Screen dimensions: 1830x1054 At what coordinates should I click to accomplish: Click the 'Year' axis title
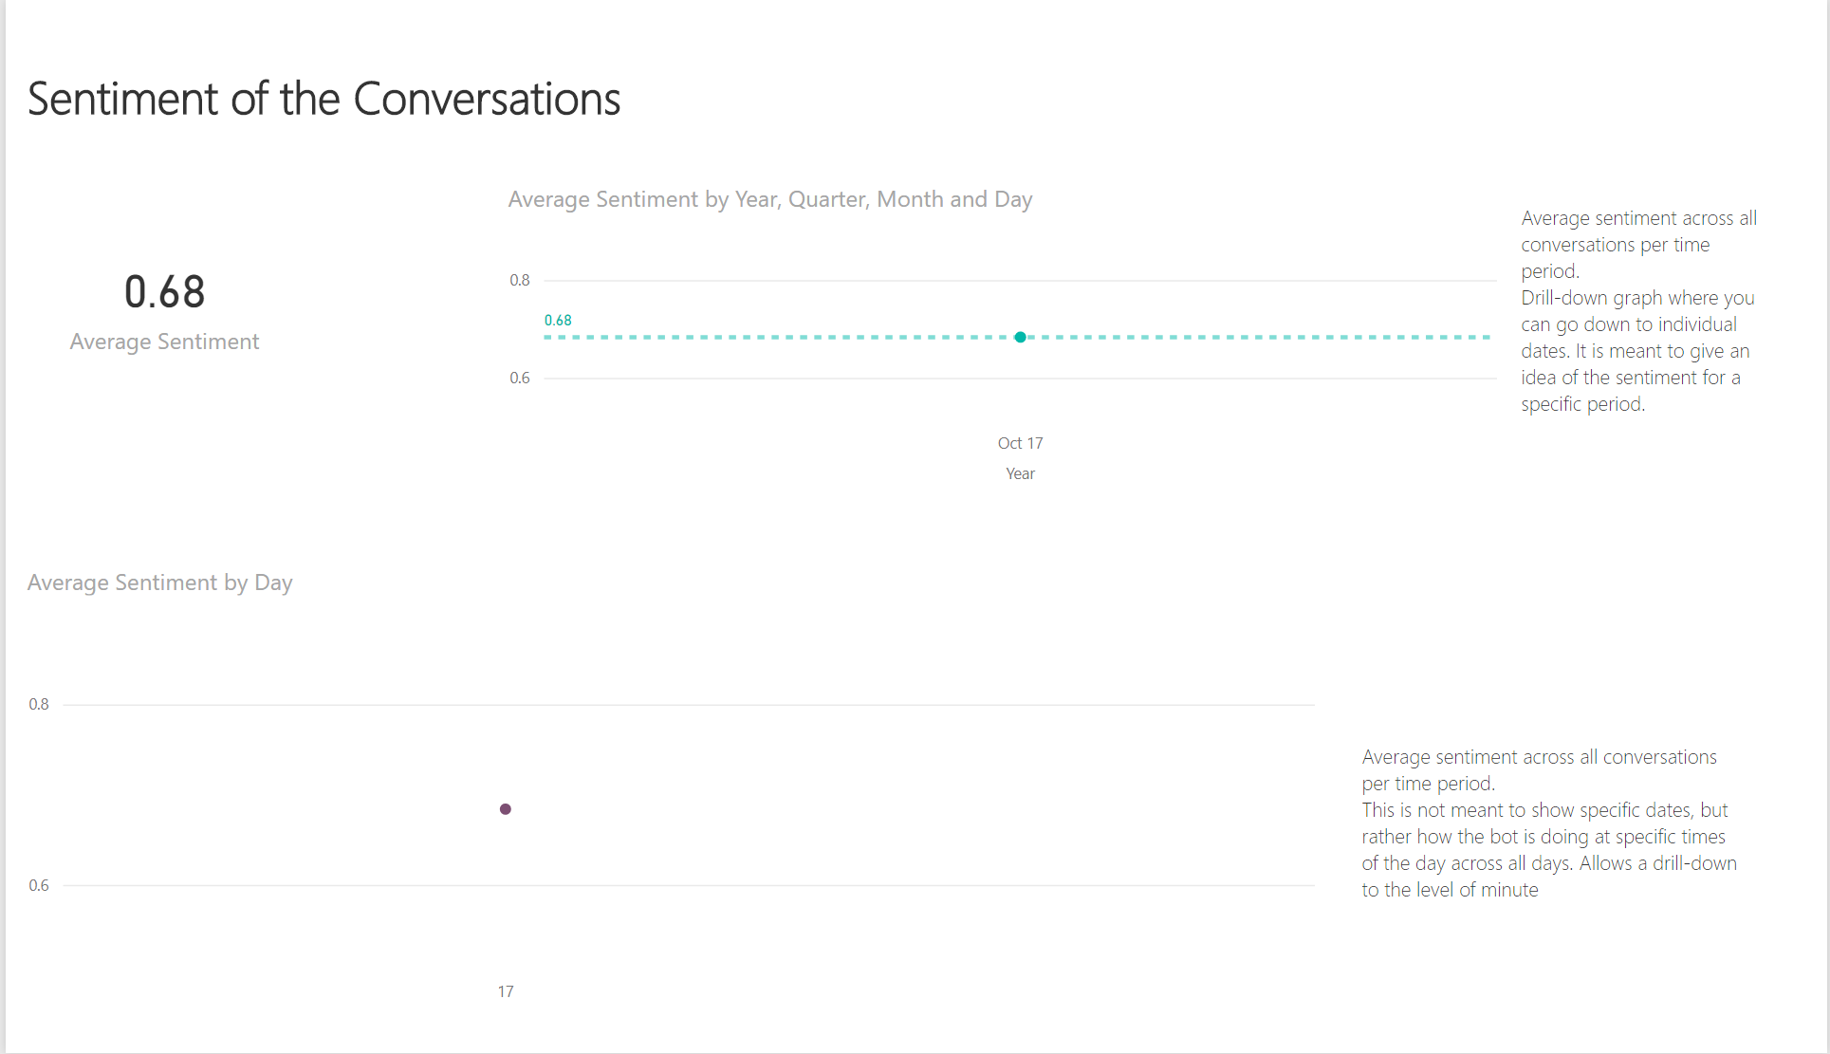(x=1020, y=473)
